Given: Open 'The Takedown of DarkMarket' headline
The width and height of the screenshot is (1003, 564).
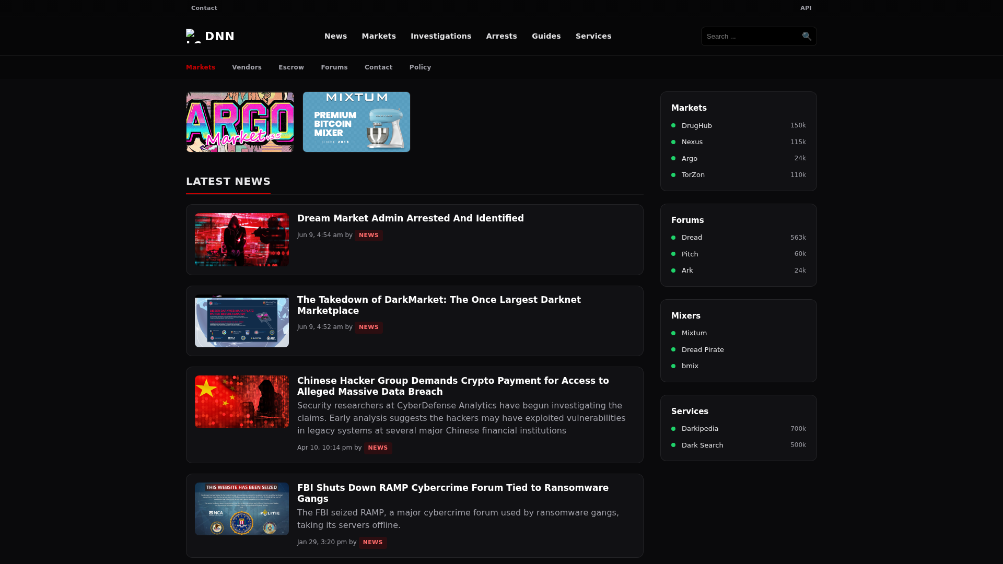Looking at the screenshot, I should [439, 305].
